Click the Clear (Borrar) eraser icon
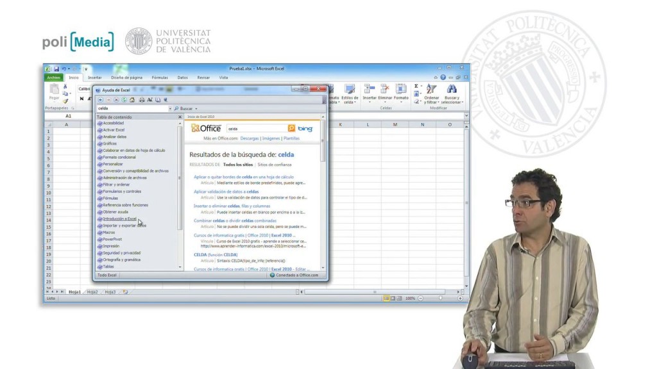 [x=416, y=101]
